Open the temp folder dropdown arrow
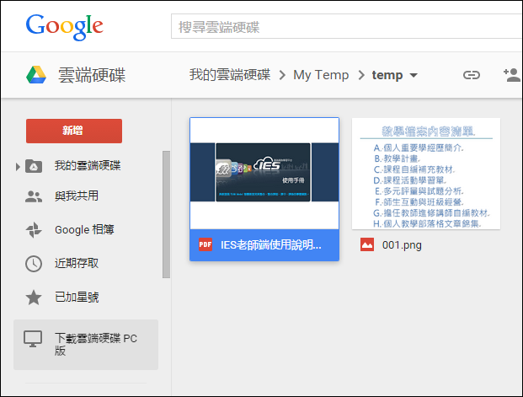 tap(414, 75)
